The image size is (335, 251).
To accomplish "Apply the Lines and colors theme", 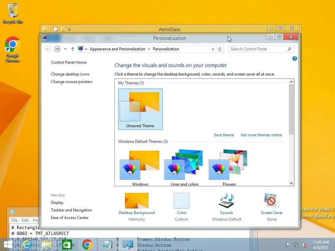I will pyautogui.click(x=185, y=168).
